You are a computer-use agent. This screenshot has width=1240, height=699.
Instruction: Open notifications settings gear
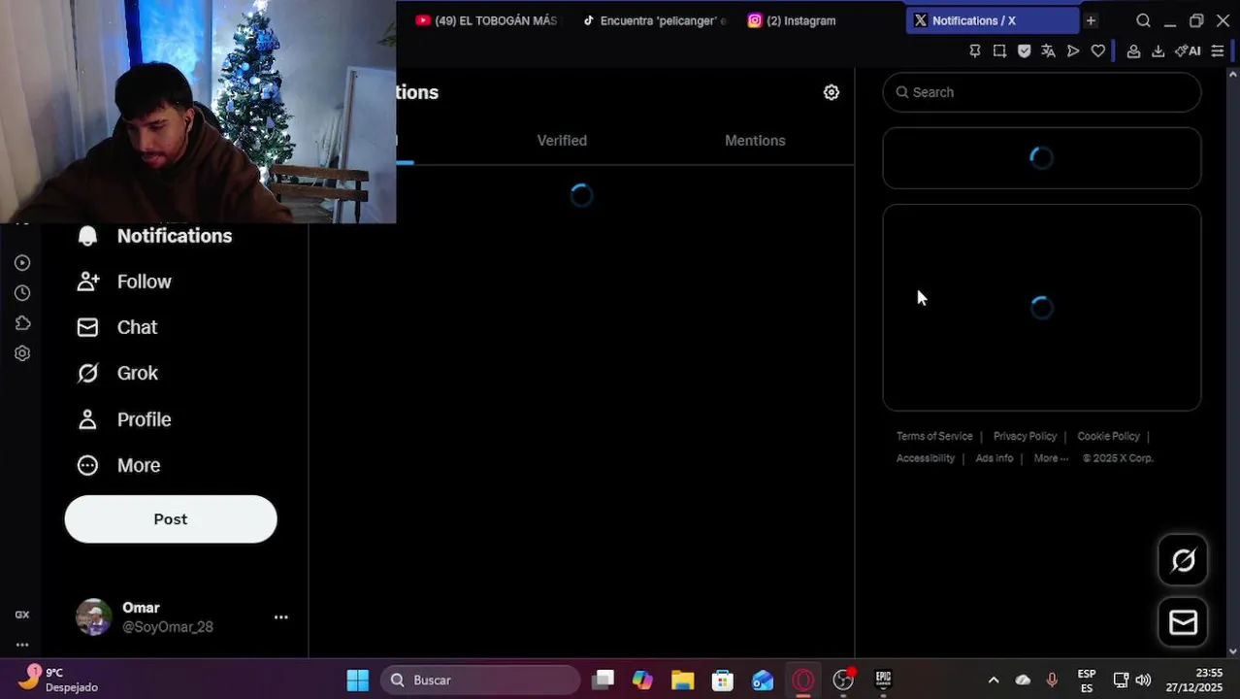(832, 92)
